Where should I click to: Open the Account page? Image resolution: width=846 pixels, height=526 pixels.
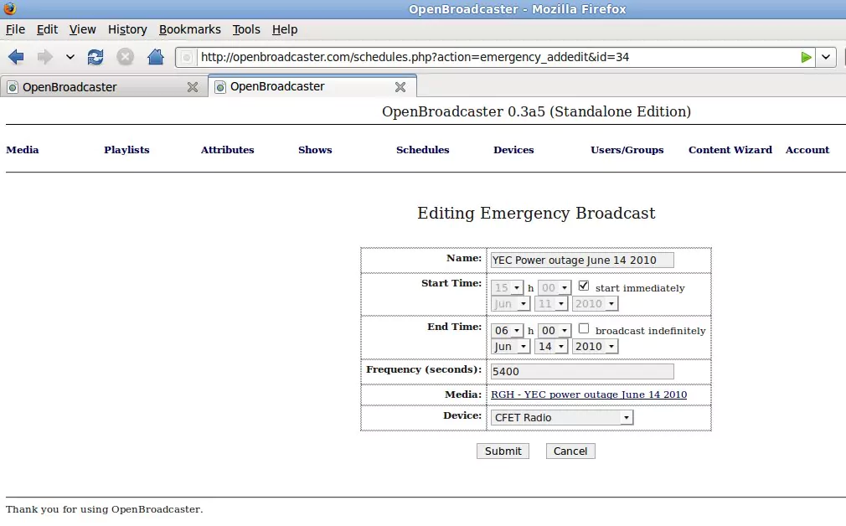(807, 150)
